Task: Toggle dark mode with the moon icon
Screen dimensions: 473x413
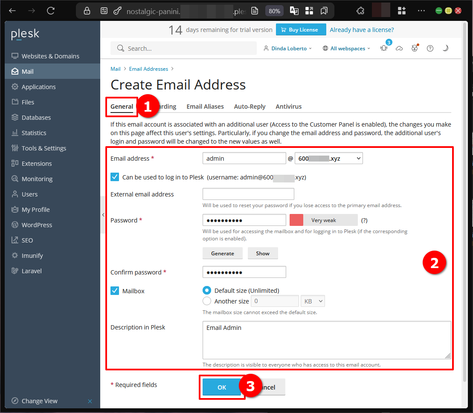Action: [x=445, y=48]
